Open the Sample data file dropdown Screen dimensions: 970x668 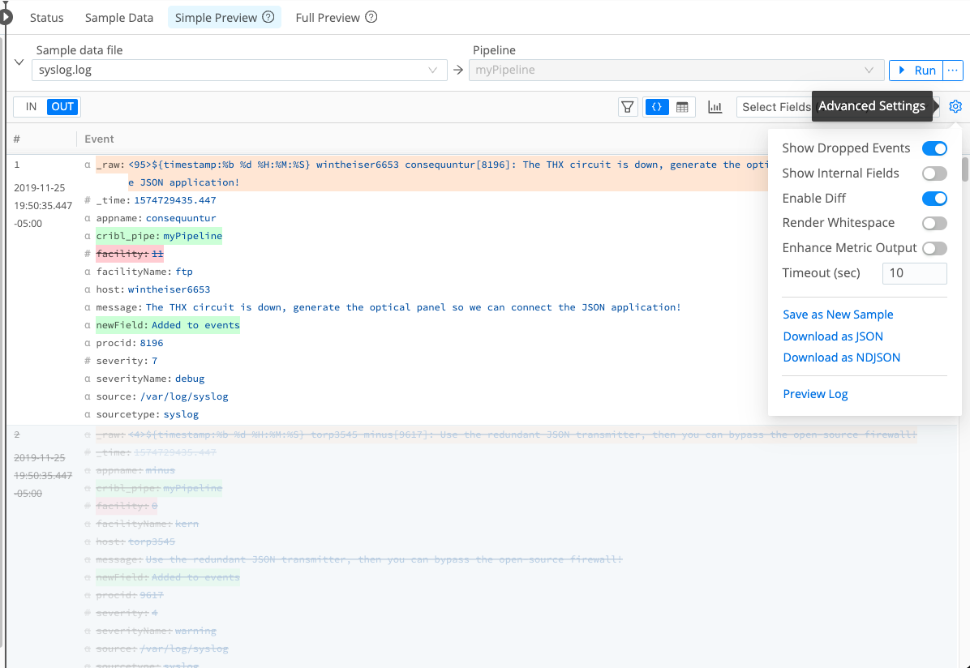pos(239,70)
